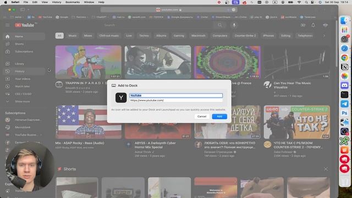Click the YouTube logo
This screenshot has width=352, height=198.
click(x=25, y=25)
